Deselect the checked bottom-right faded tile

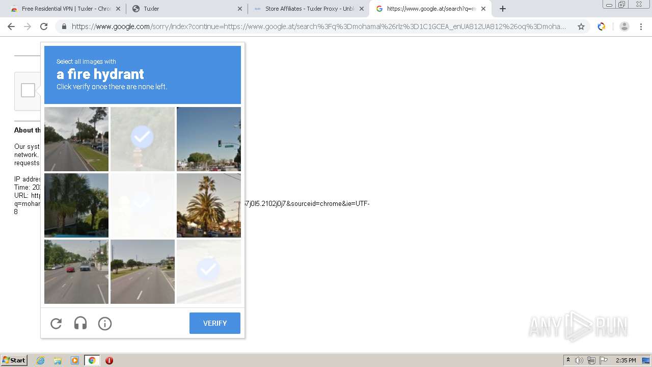coord(209,272)
